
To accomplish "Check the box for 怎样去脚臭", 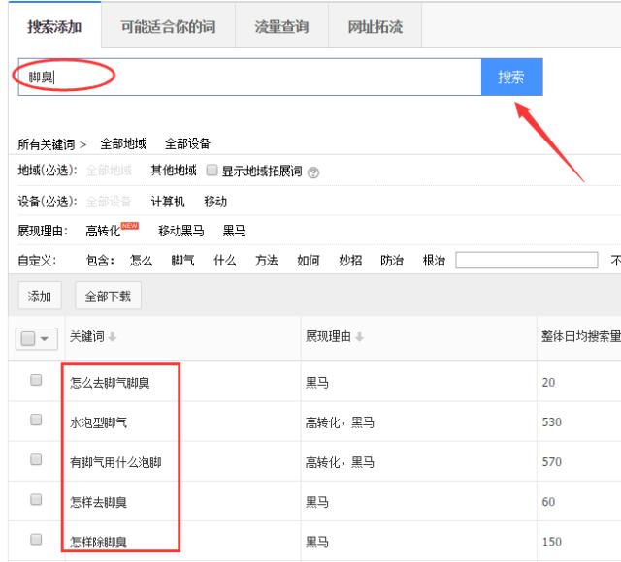I will coord(36,500).
